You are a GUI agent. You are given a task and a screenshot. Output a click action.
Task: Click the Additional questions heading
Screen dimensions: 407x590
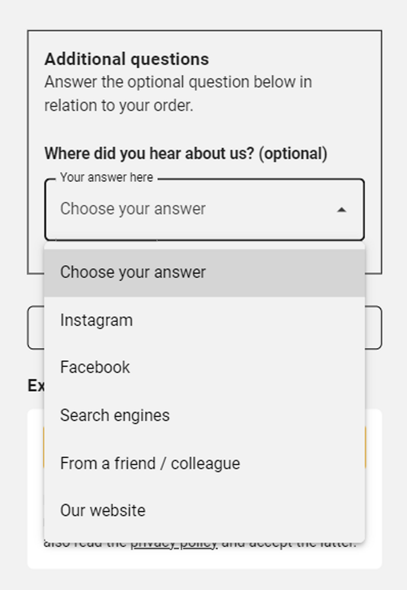pyautogui.click(x=127, y=59)
